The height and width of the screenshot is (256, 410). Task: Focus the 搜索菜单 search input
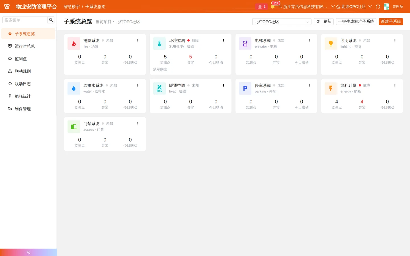point(25,20)
